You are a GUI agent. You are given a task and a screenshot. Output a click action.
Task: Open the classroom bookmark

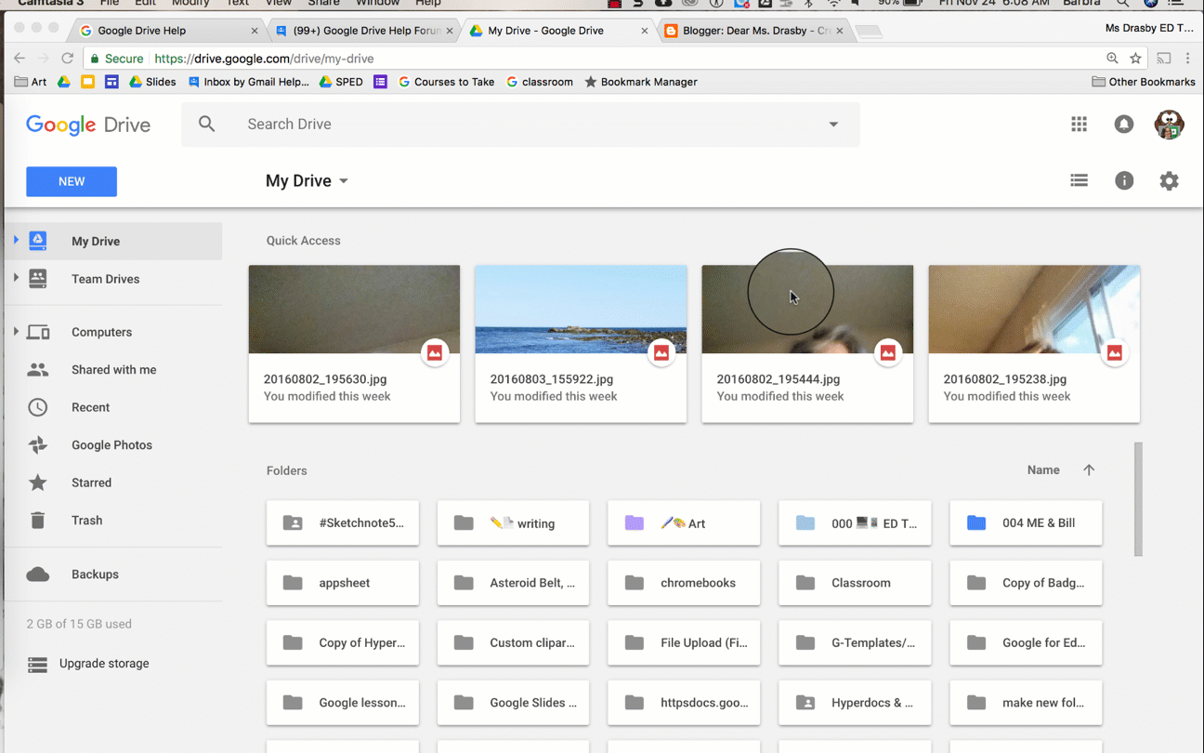tap(539, 82)
